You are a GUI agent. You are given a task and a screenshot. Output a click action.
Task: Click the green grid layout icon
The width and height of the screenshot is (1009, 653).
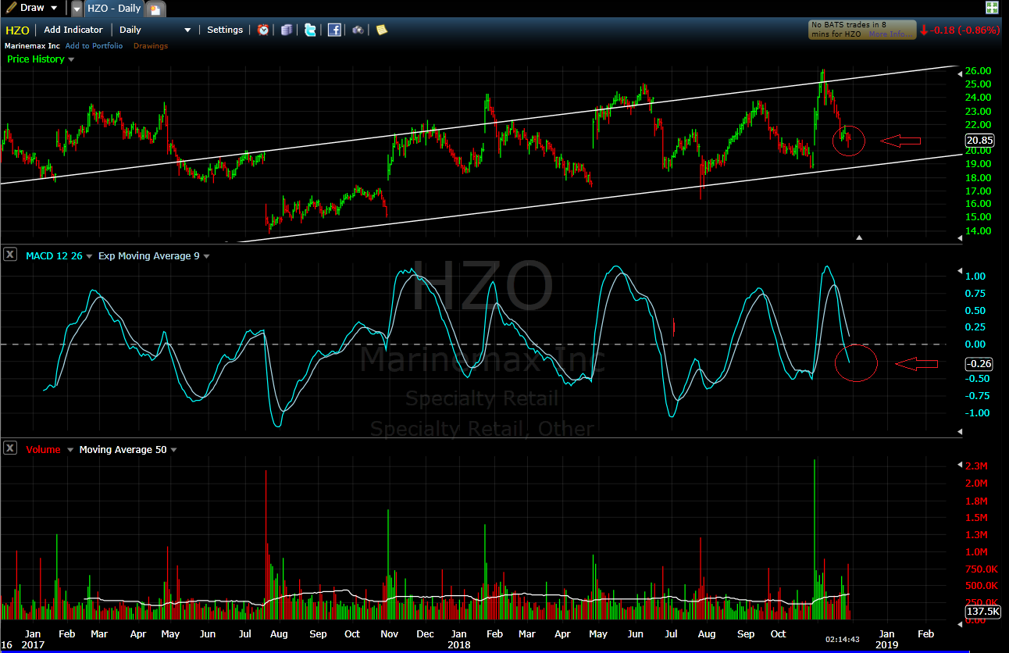coord(992,8)
